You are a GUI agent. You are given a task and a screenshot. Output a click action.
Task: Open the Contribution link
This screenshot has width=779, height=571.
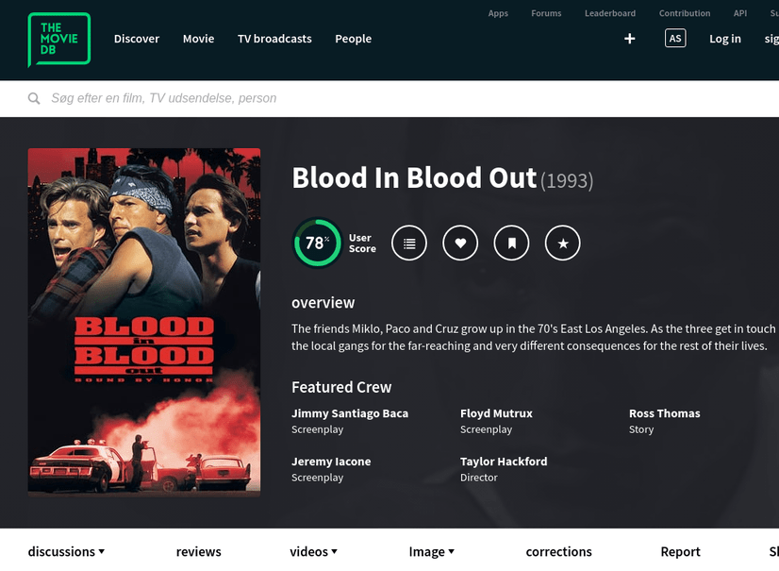click(685, 13)
